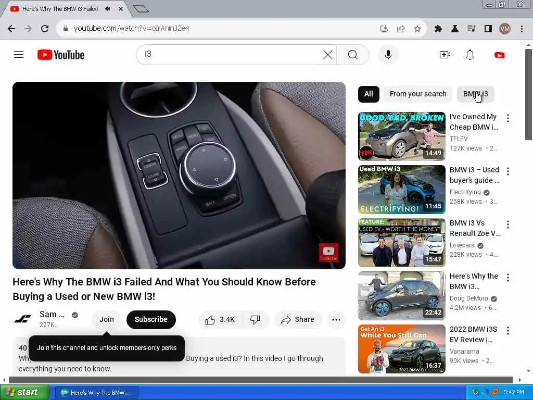Viewport: 533px width, 400px height.
Task: Click the magnifying glass search button
Action: coord(353,54)
